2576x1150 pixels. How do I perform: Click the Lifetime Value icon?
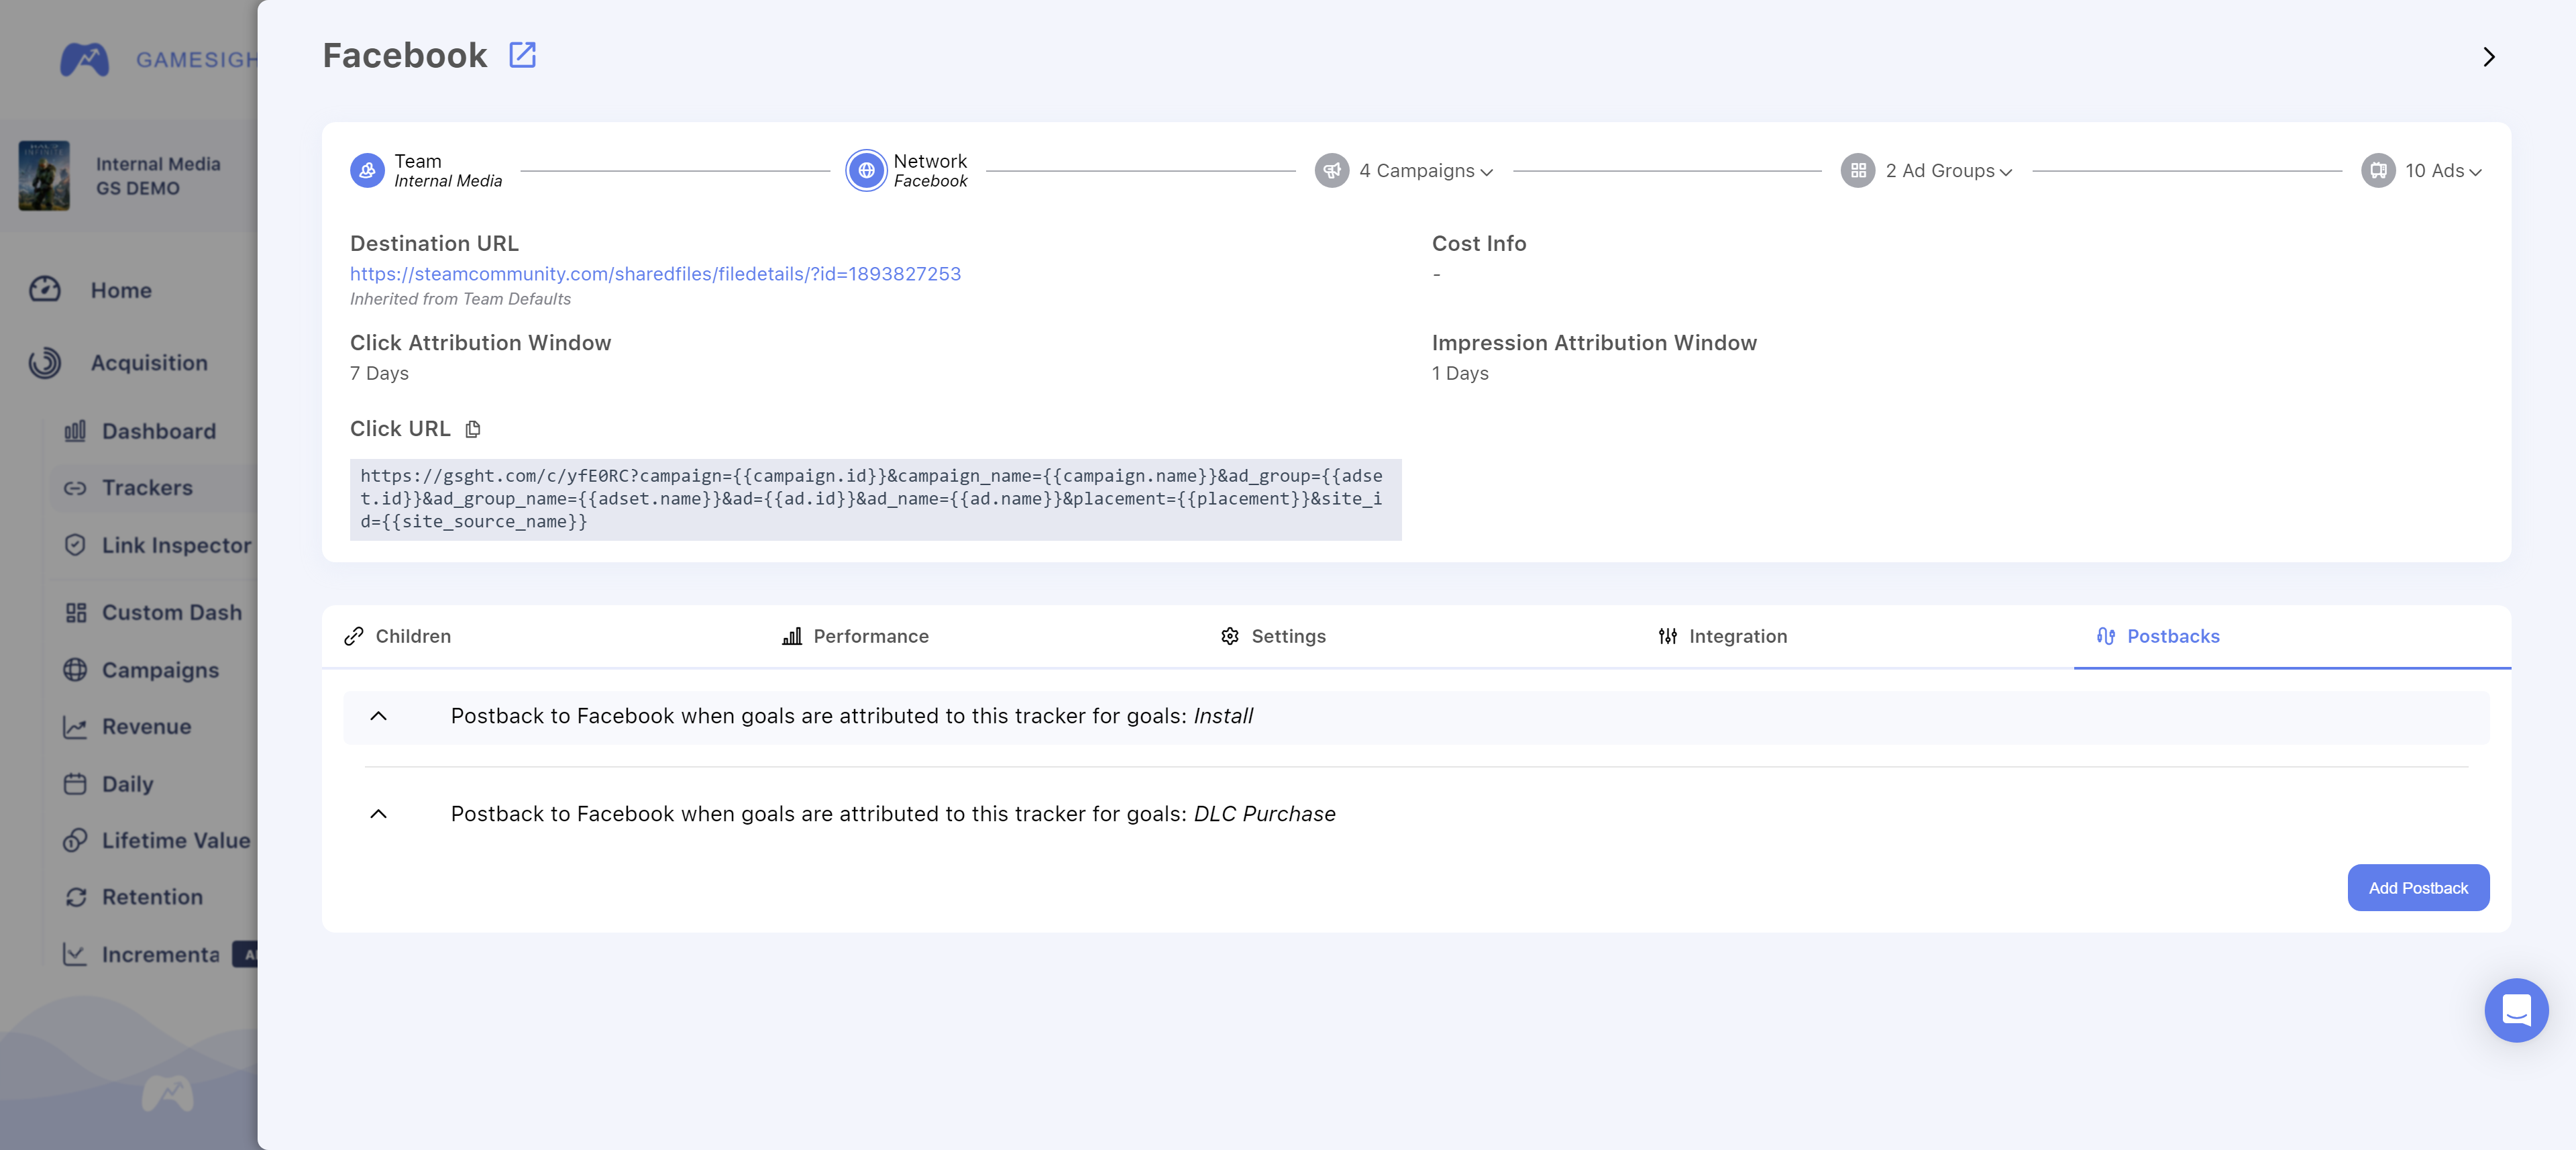pyautogui.click(x=75, y=841)
